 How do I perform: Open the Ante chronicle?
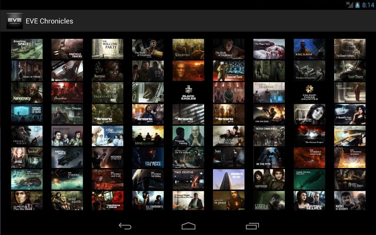pos(229,92)
